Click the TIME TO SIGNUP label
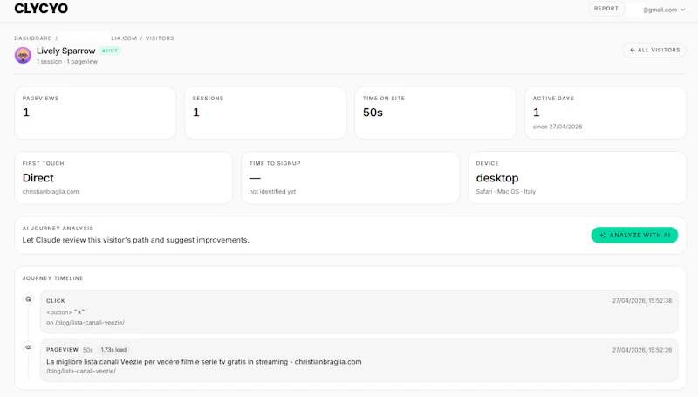Screen dimensions: 698x397 [x=275, y=163]
